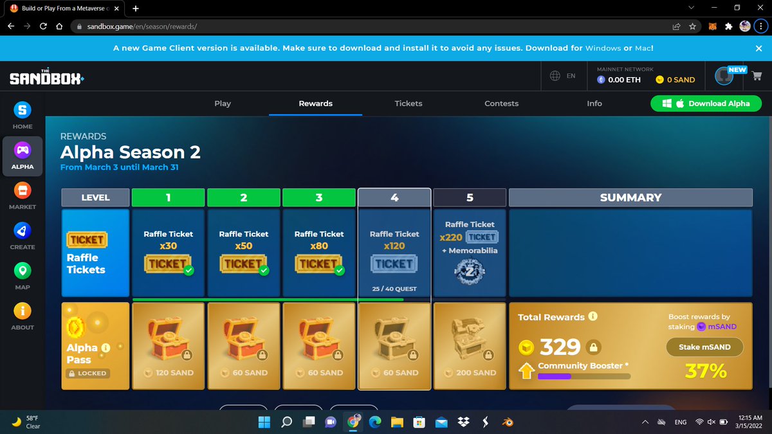
Task: Reload the page
Action: click(43, 26)
